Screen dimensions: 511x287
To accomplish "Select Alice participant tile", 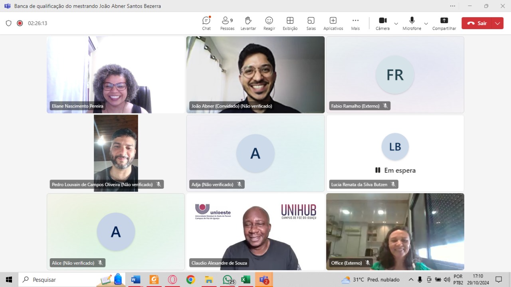I will pos(116,232).
